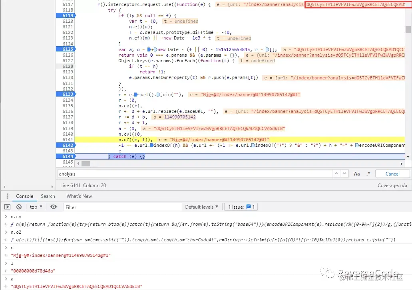Click line number 6141 in gutter

68,140
